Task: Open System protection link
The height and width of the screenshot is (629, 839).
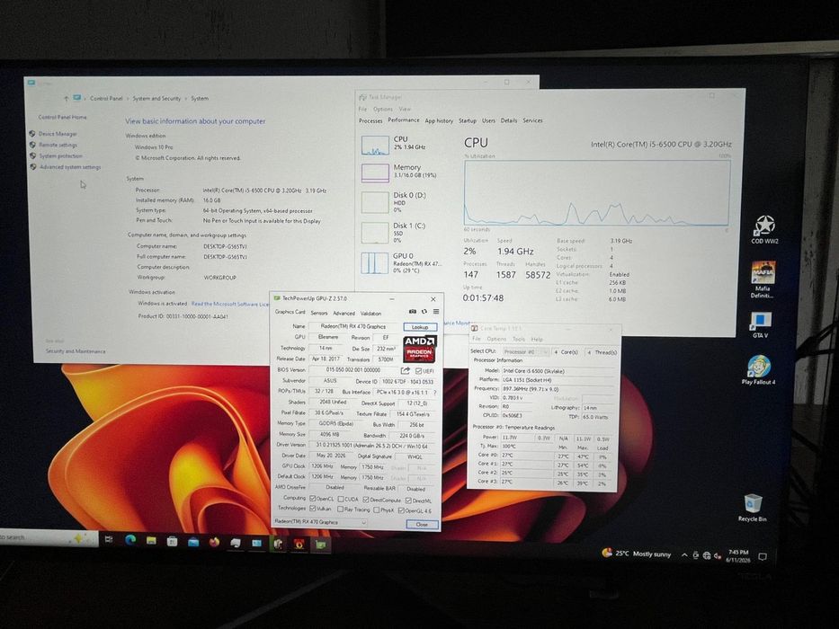Action: (x=60, y=156)
